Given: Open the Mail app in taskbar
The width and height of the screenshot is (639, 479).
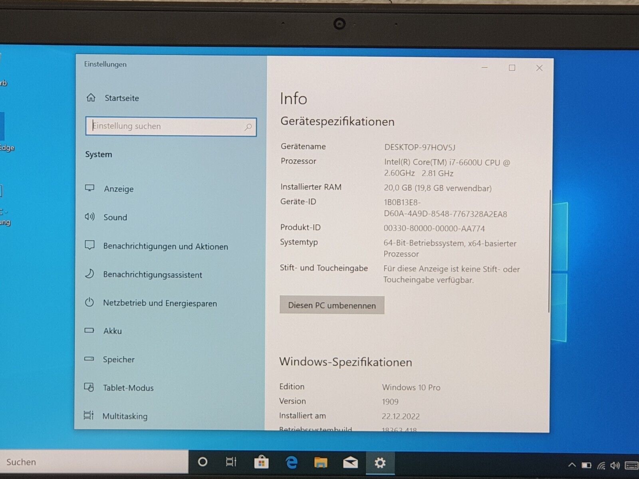Looking at the screenshot, I should click(350, 462).
